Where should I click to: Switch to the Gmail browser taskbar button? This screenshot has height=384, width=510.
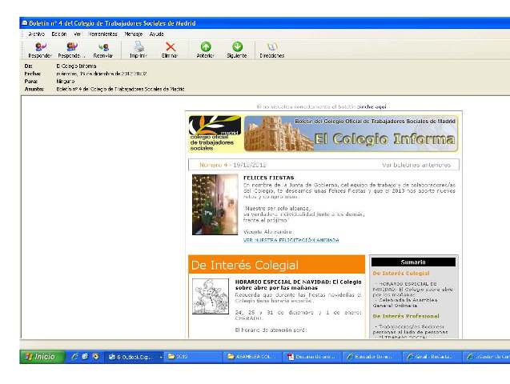(431, 357)
